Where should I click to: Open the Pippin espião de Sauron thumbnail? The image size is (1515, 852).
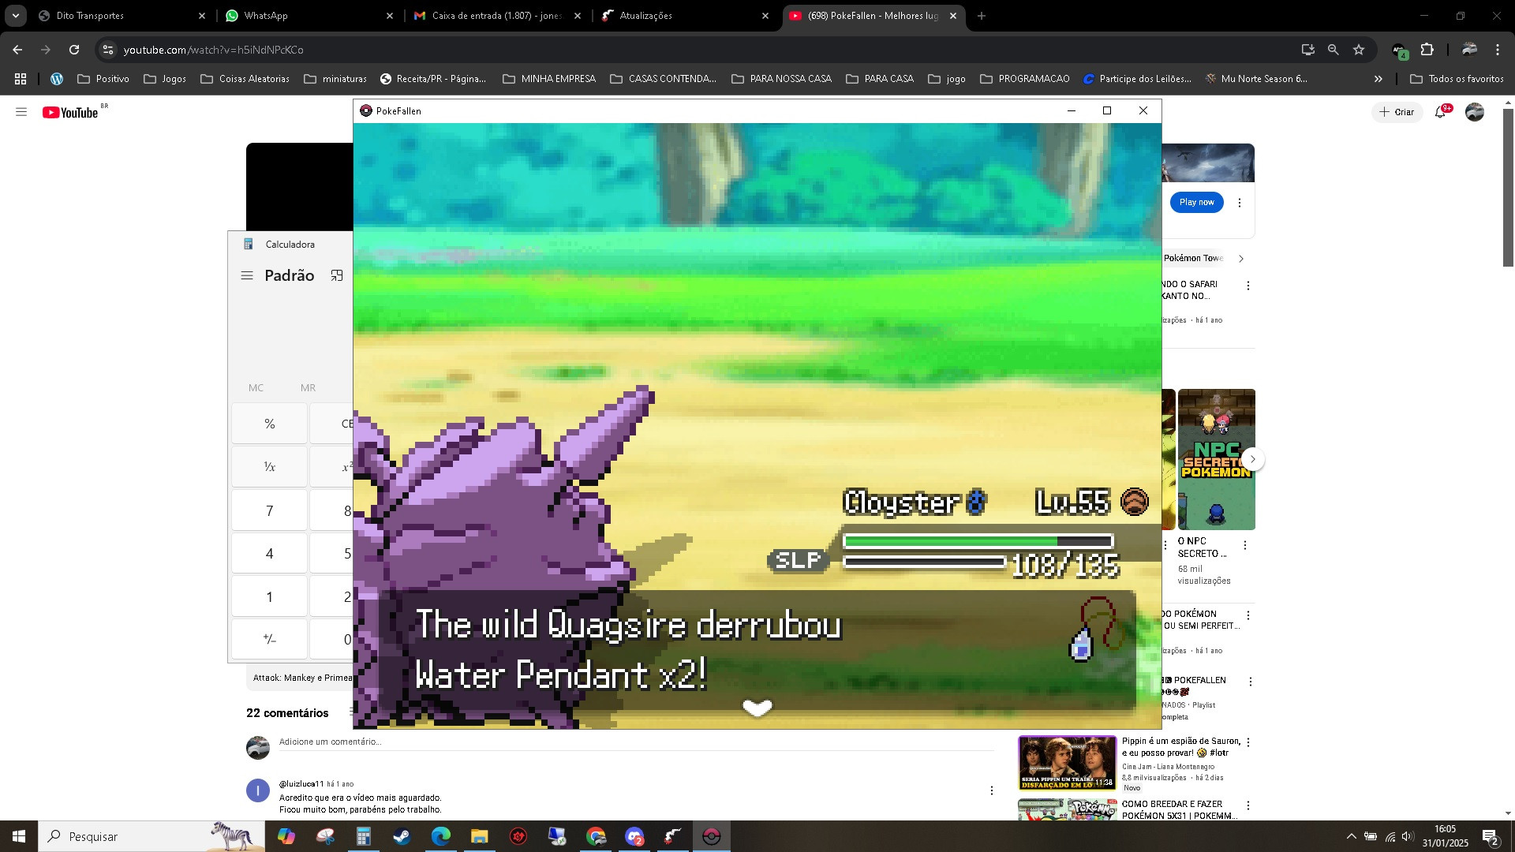(1068, 763)
